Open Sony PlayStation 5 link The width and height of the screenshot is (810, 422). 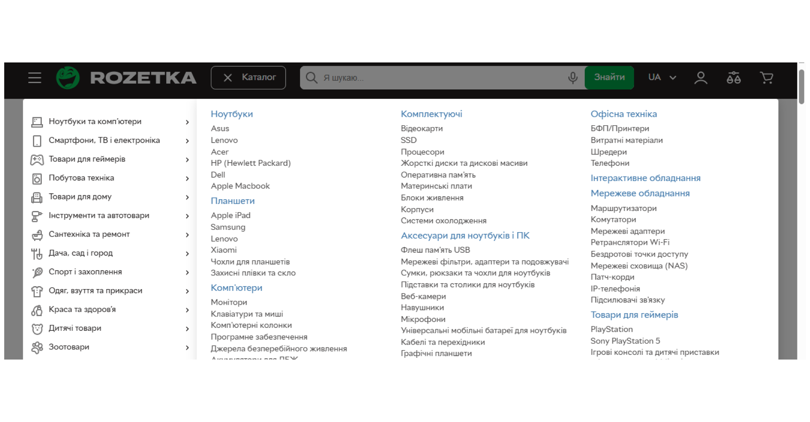pyautogui.click(x=625, y=341)
